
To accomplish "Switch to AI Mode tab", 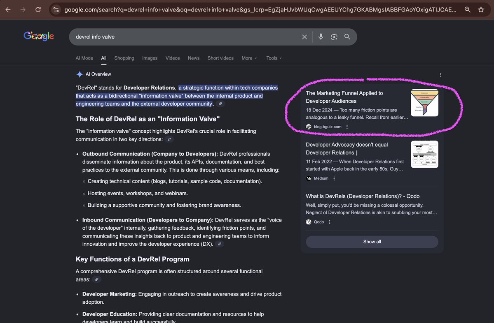I will (x=84, y=58).
